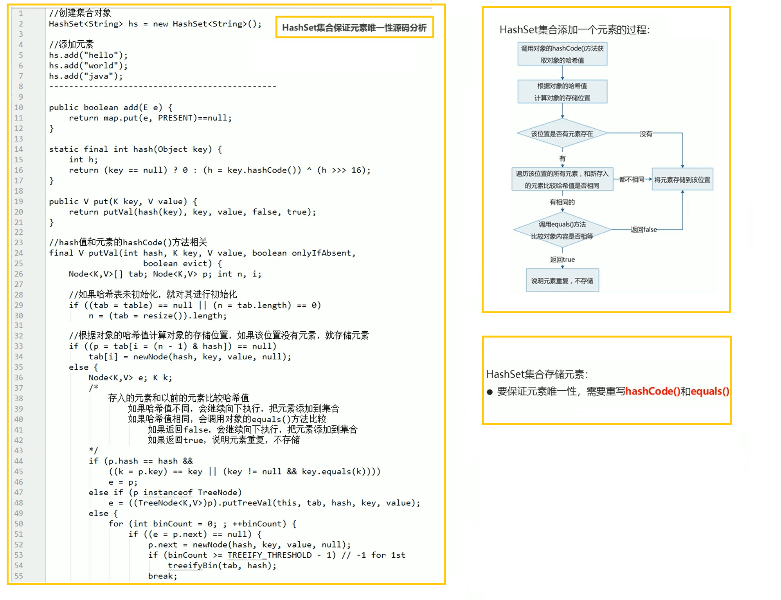The image size is (781, 600).
Task: Click comment '如果返回true，说明元素重复，不存储'
Action: 224,440
